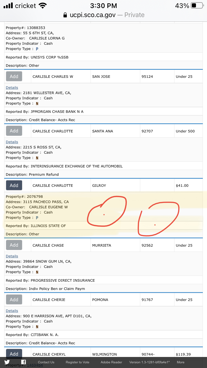Screen dimensions: 207x368
Task: Click the N property type icon for 900 E HARRISON AVE
Action: pos(37,327)
